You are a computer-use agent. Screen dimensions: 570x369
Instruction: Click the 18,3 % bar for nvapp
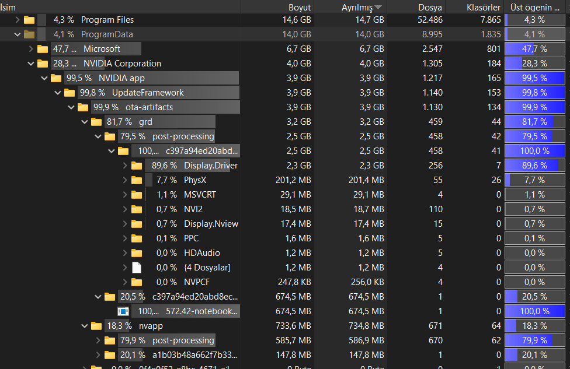[x=535, y=326]
